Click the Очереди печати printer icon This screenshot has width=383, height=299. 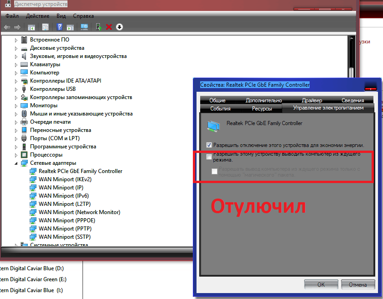click(24, 122)
